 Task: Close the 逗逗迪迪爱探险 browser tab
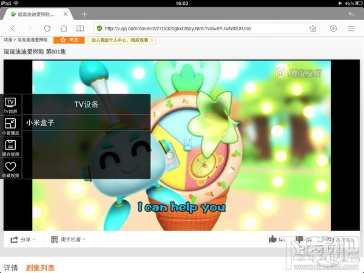tap(66, 14)
